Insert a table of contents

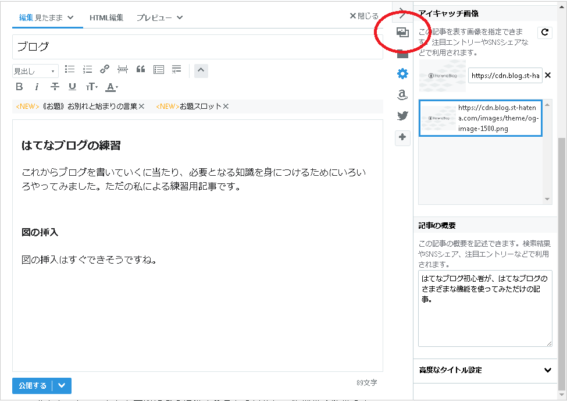(x=158, y=69)
